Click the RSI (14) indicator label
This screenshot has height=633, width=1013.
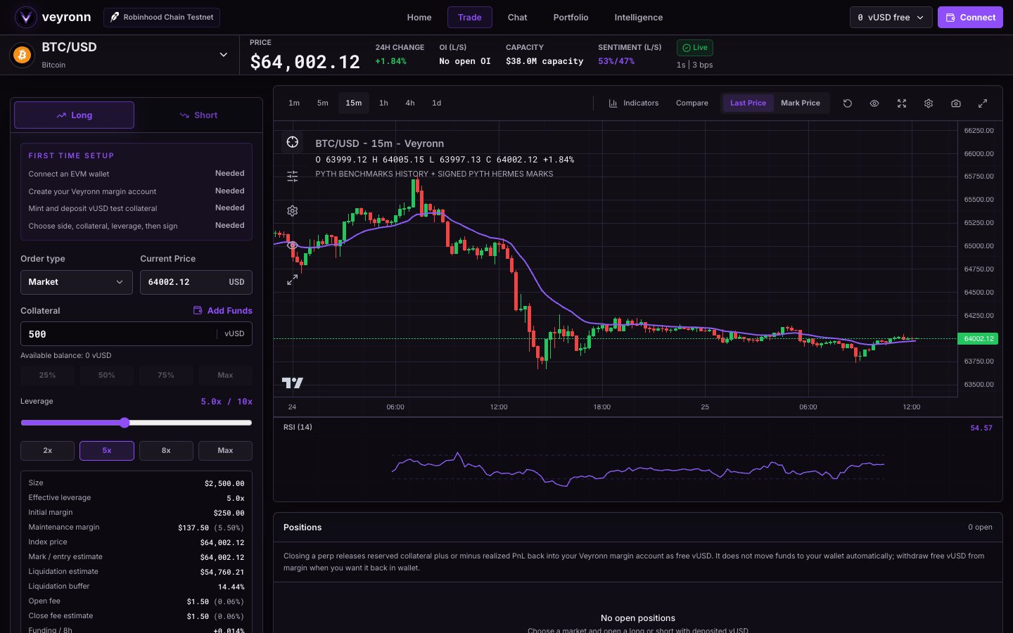pos(298,428)
